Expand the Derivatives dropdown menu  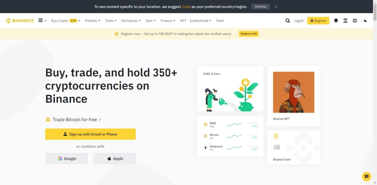(x=131, y=21)
